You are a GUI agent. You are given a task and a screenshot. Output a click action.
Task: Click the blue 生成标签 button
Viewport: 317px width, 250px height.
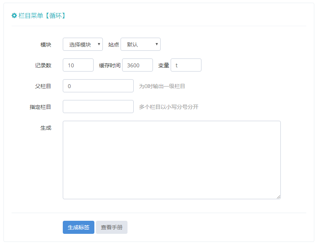click(x=79, y=227)
